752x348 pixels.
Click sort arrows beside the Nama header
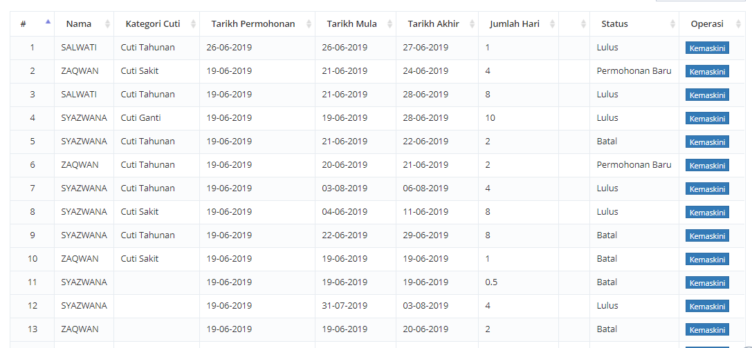pyautogui.click(x=107, y=24)
